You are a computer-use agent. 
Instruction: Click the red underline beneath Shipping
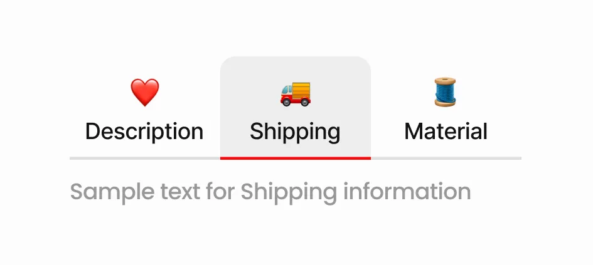point(296,158)
